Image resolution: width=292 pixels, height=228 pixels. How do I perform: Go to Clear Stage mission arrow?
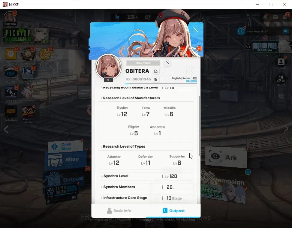(x=285, y=31)
